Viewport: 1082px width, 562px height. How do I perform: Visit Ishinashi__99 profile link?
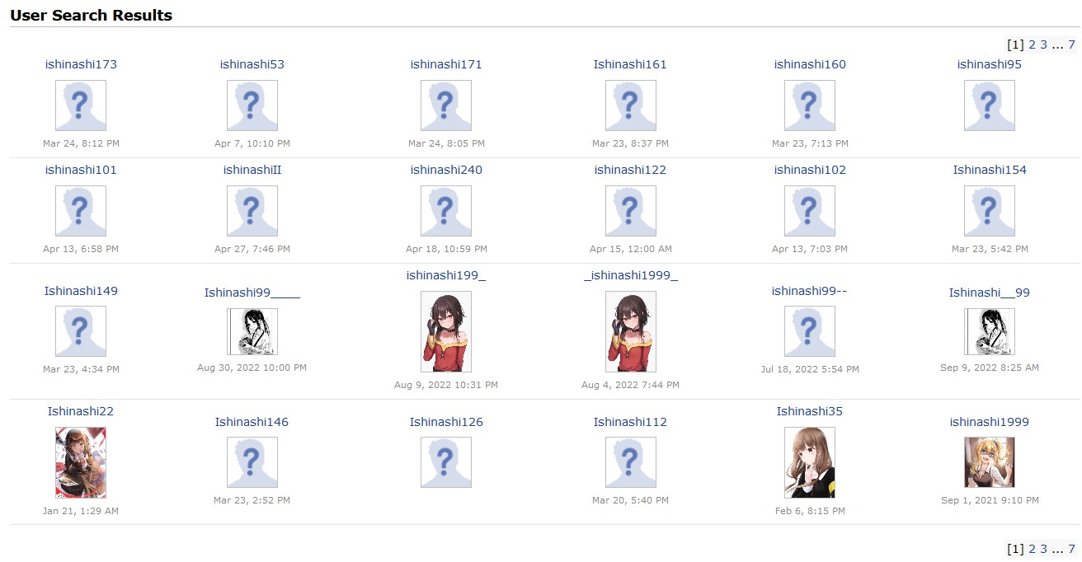(x=990, y=293)
